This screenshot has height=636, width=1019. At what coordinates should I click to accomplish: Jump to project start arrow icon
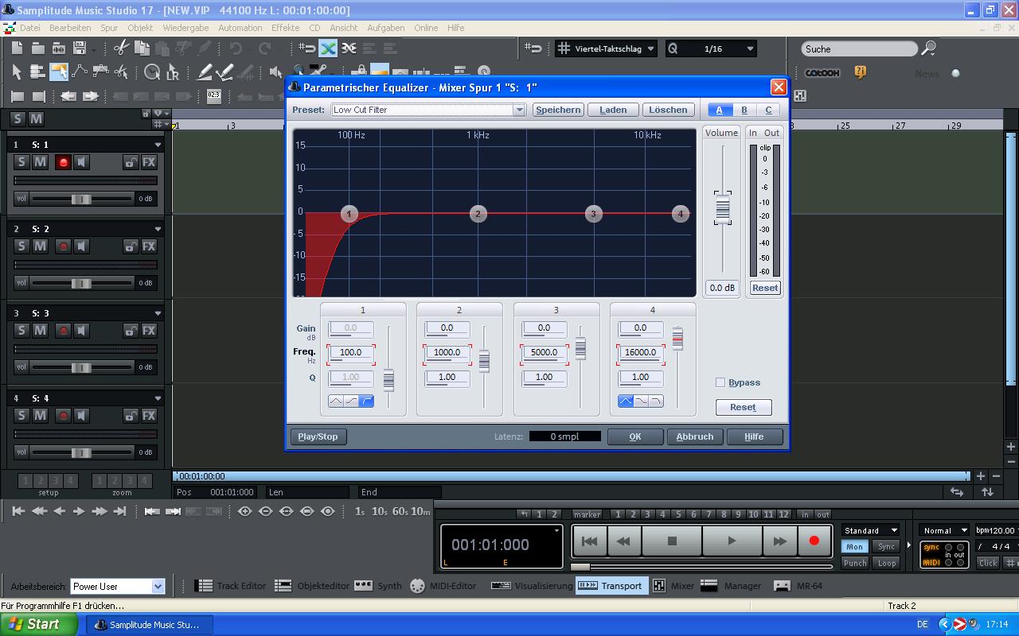pyautogui.click(x=18, y=511)
